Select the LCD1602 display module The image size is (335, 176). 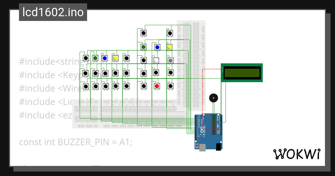242,72
